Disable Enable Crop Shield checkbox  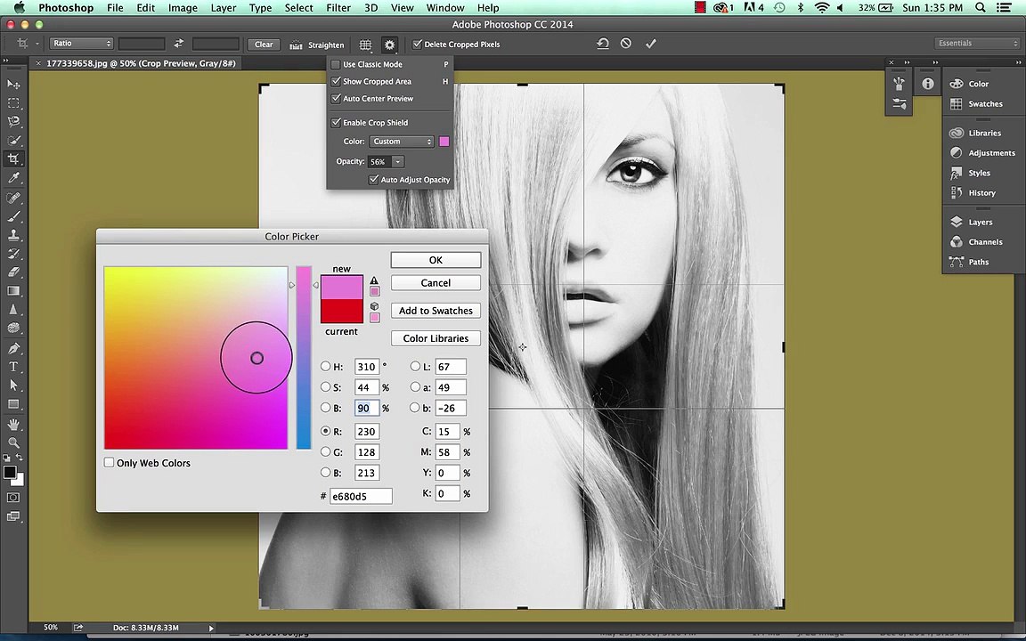coord(336,122)
